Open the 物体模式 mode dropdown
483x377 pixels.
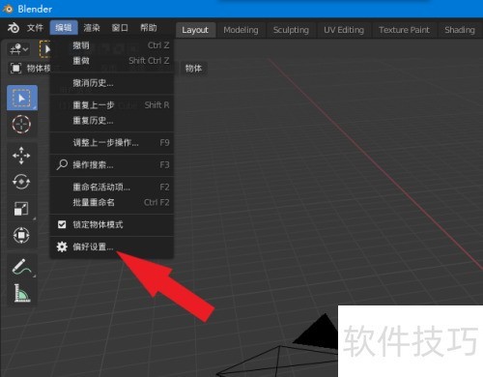coord(31,69)
